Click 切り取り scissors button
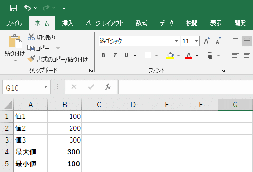Screen dimensions: 253x172 pos(42,37)
